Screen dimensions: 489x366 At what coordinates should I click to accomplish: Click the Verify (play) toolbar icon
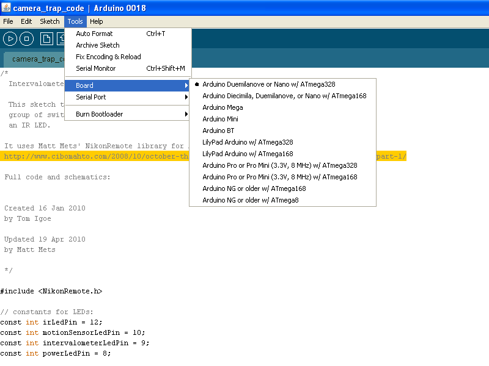[x=10, y=39]
